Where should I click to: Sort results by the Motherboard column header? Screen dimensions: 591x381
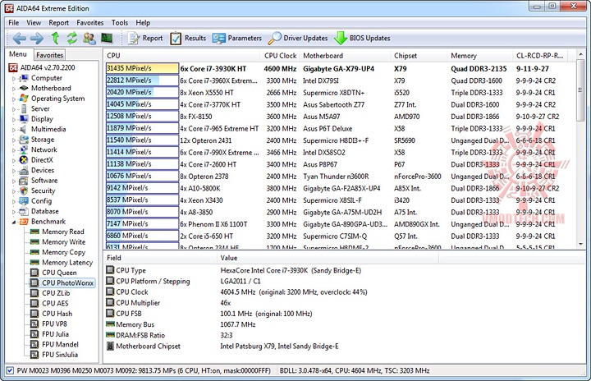point(346,56)
